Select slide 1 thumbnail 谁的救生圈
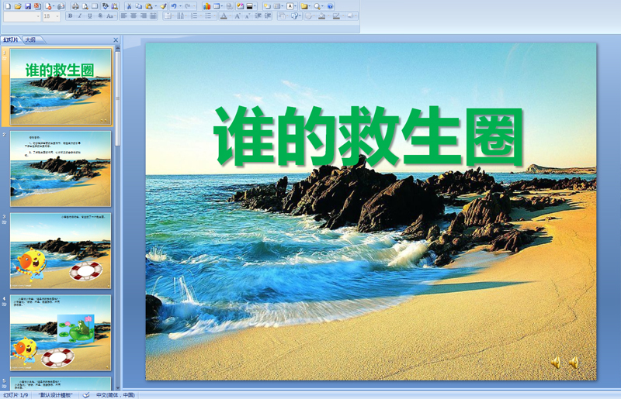The image size is (621, 399). 61,87
